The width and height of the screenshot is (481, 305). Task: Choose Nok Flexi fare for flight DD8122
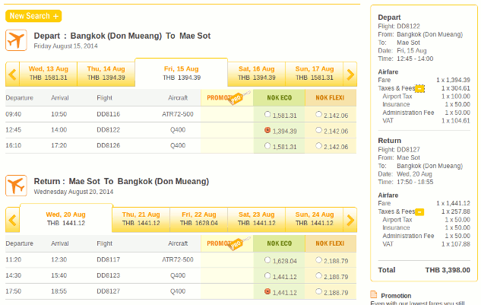(318, 130)
